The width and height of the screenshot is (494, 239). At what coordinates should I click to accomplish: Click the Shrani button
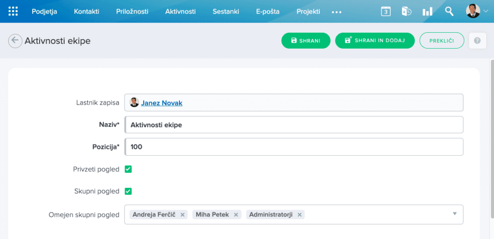pos(305,40)
